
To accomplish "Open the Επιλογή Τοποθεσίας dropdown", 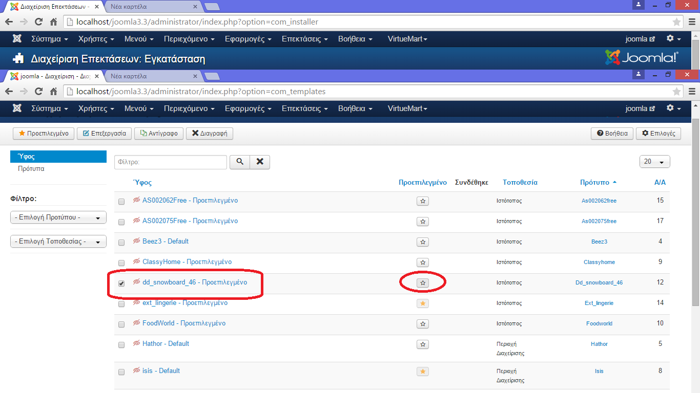I will [58, 242].
